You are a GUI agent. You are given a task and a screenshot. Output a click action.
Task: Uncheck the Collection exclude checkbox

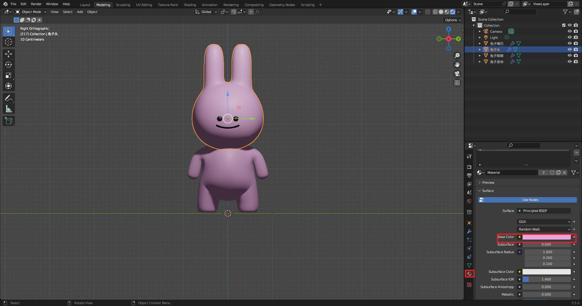[x=564, y=25]
